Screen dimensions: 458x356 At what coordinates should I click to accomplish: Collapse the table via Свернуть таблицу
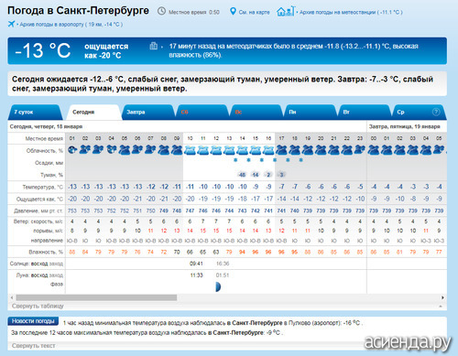point(38,306)
